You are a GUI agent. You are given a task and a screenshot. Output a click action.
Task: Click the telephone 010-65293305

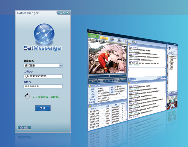click(120, 89)
